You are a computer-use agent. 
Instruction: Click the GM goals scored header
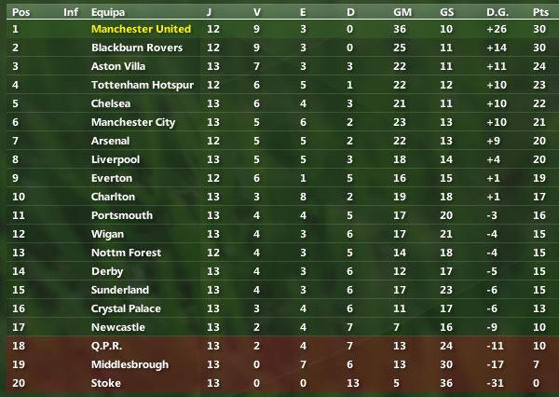[402, 12]
